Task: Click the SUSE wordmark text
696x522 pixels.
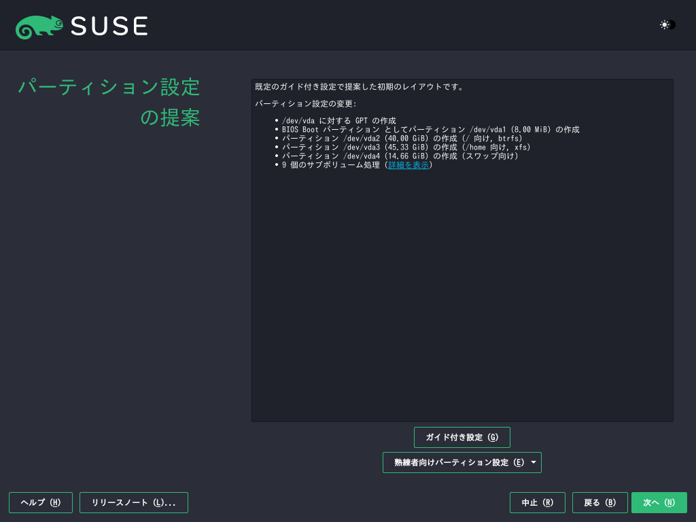Action: [109, 27]
